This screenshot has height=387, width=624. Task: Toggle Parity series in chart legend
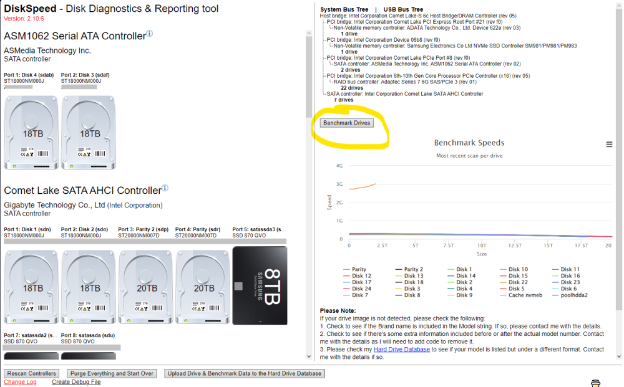tap(354, 269)
